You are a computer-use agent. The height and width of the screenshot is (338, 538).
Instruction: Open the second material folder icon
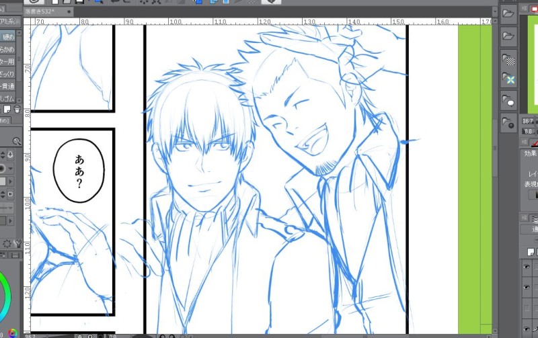(508, 36)
